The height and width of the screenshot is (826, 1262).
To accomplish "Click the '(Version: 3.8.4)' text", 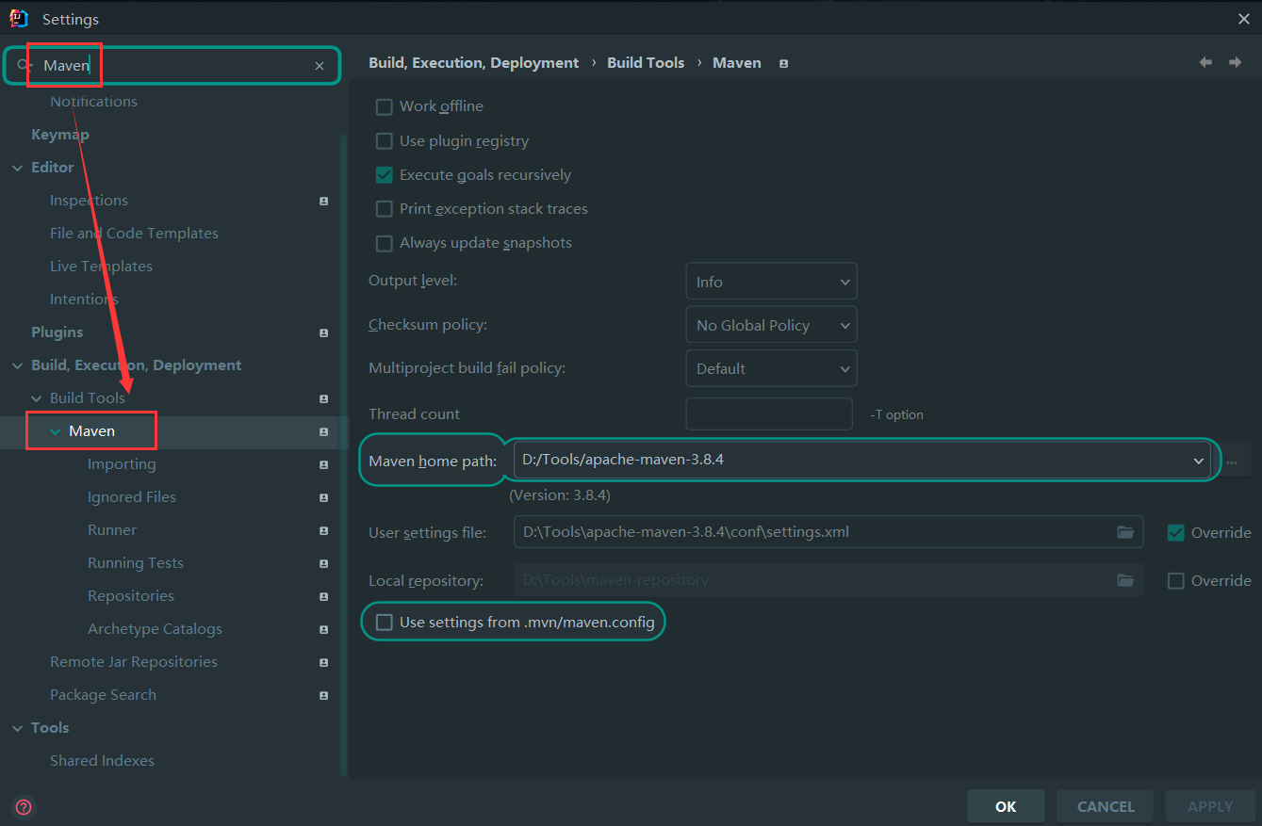I will click(560, 494).
